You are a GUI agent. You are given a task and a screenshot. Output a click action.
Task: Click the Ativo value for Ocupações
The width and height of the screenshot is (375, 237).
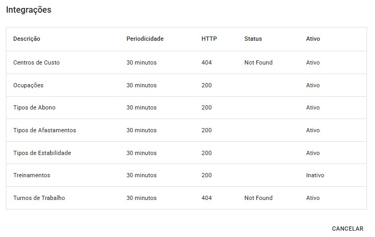tap(313, 85)
